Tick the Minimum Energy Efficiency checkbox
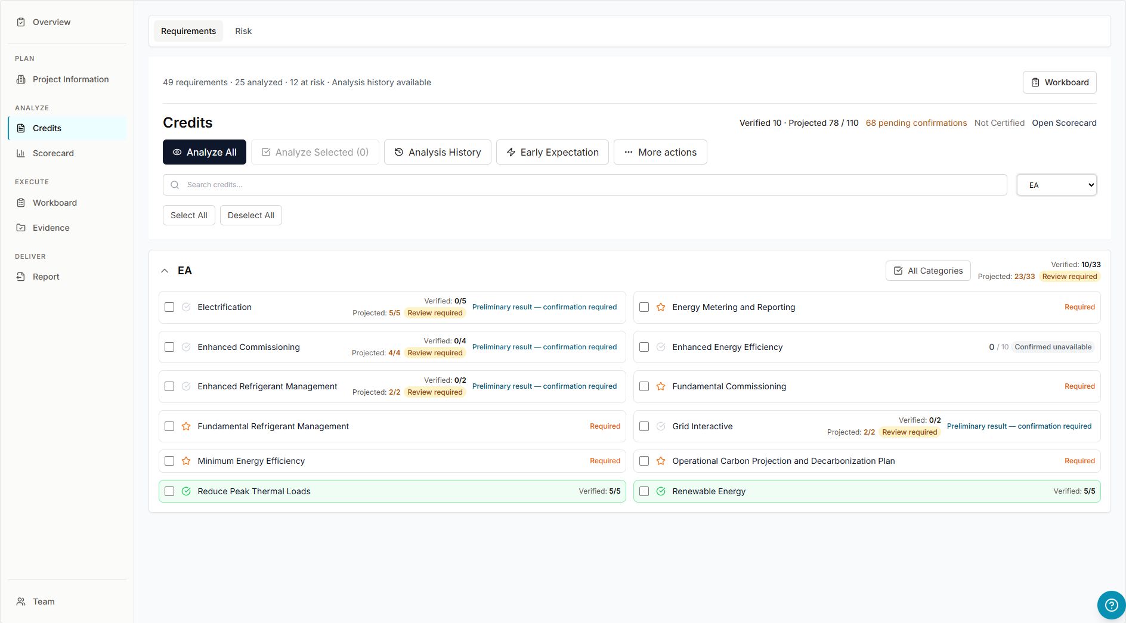1126x623 pixels. [169, 461]
